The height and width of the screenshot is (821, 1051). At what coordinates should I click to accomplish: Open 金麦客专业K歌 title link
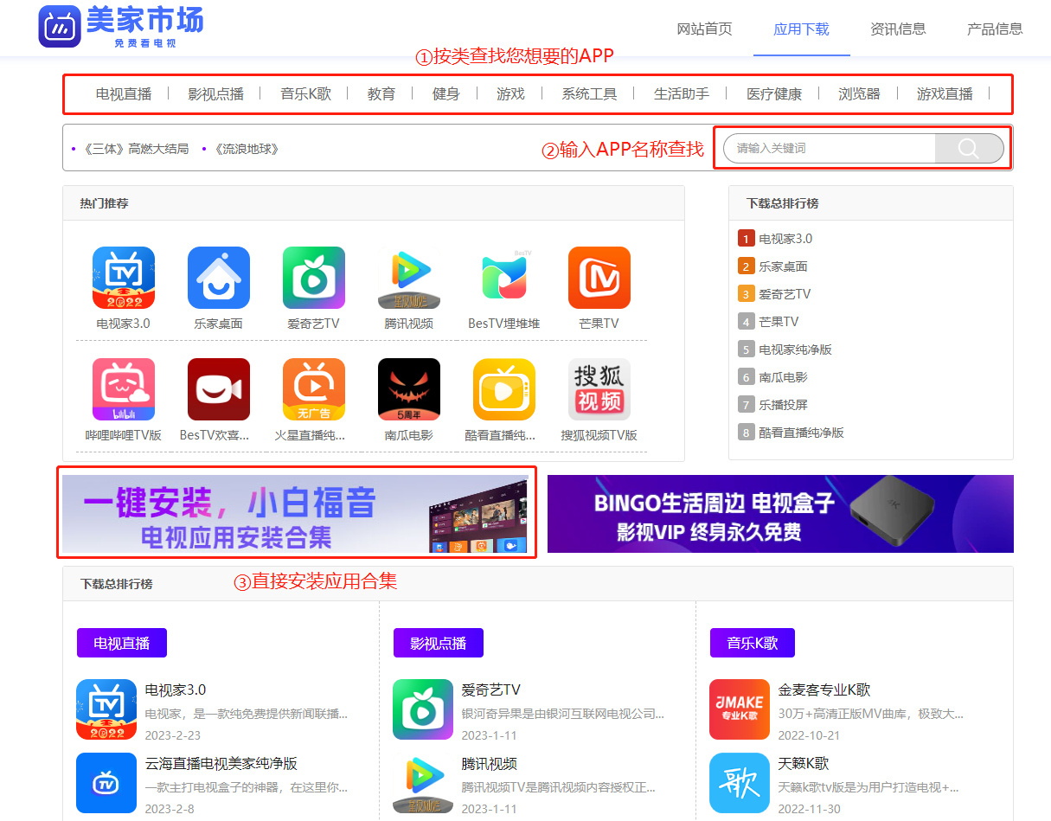point(824,690)
